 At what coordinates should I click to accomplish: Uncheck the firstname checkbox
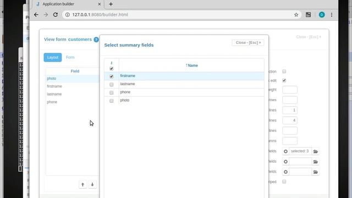tap(111, 76)
